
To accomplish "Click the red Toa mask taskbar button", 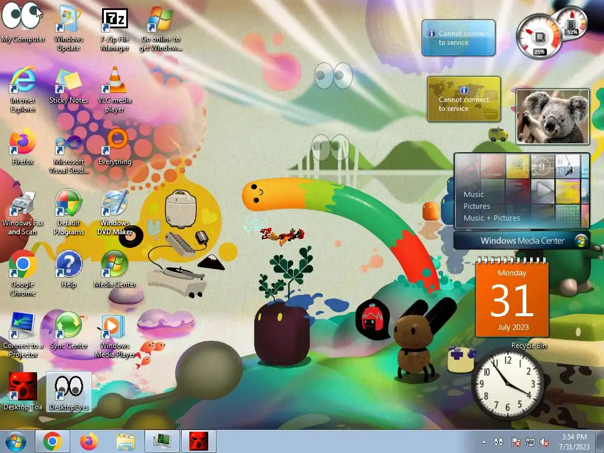I will click(x=199, y=441).
